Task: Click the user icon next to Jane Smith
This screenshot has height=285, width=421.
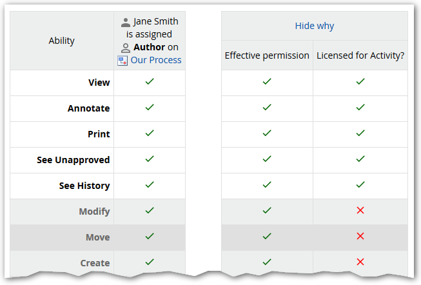Action: pos(126,21)
